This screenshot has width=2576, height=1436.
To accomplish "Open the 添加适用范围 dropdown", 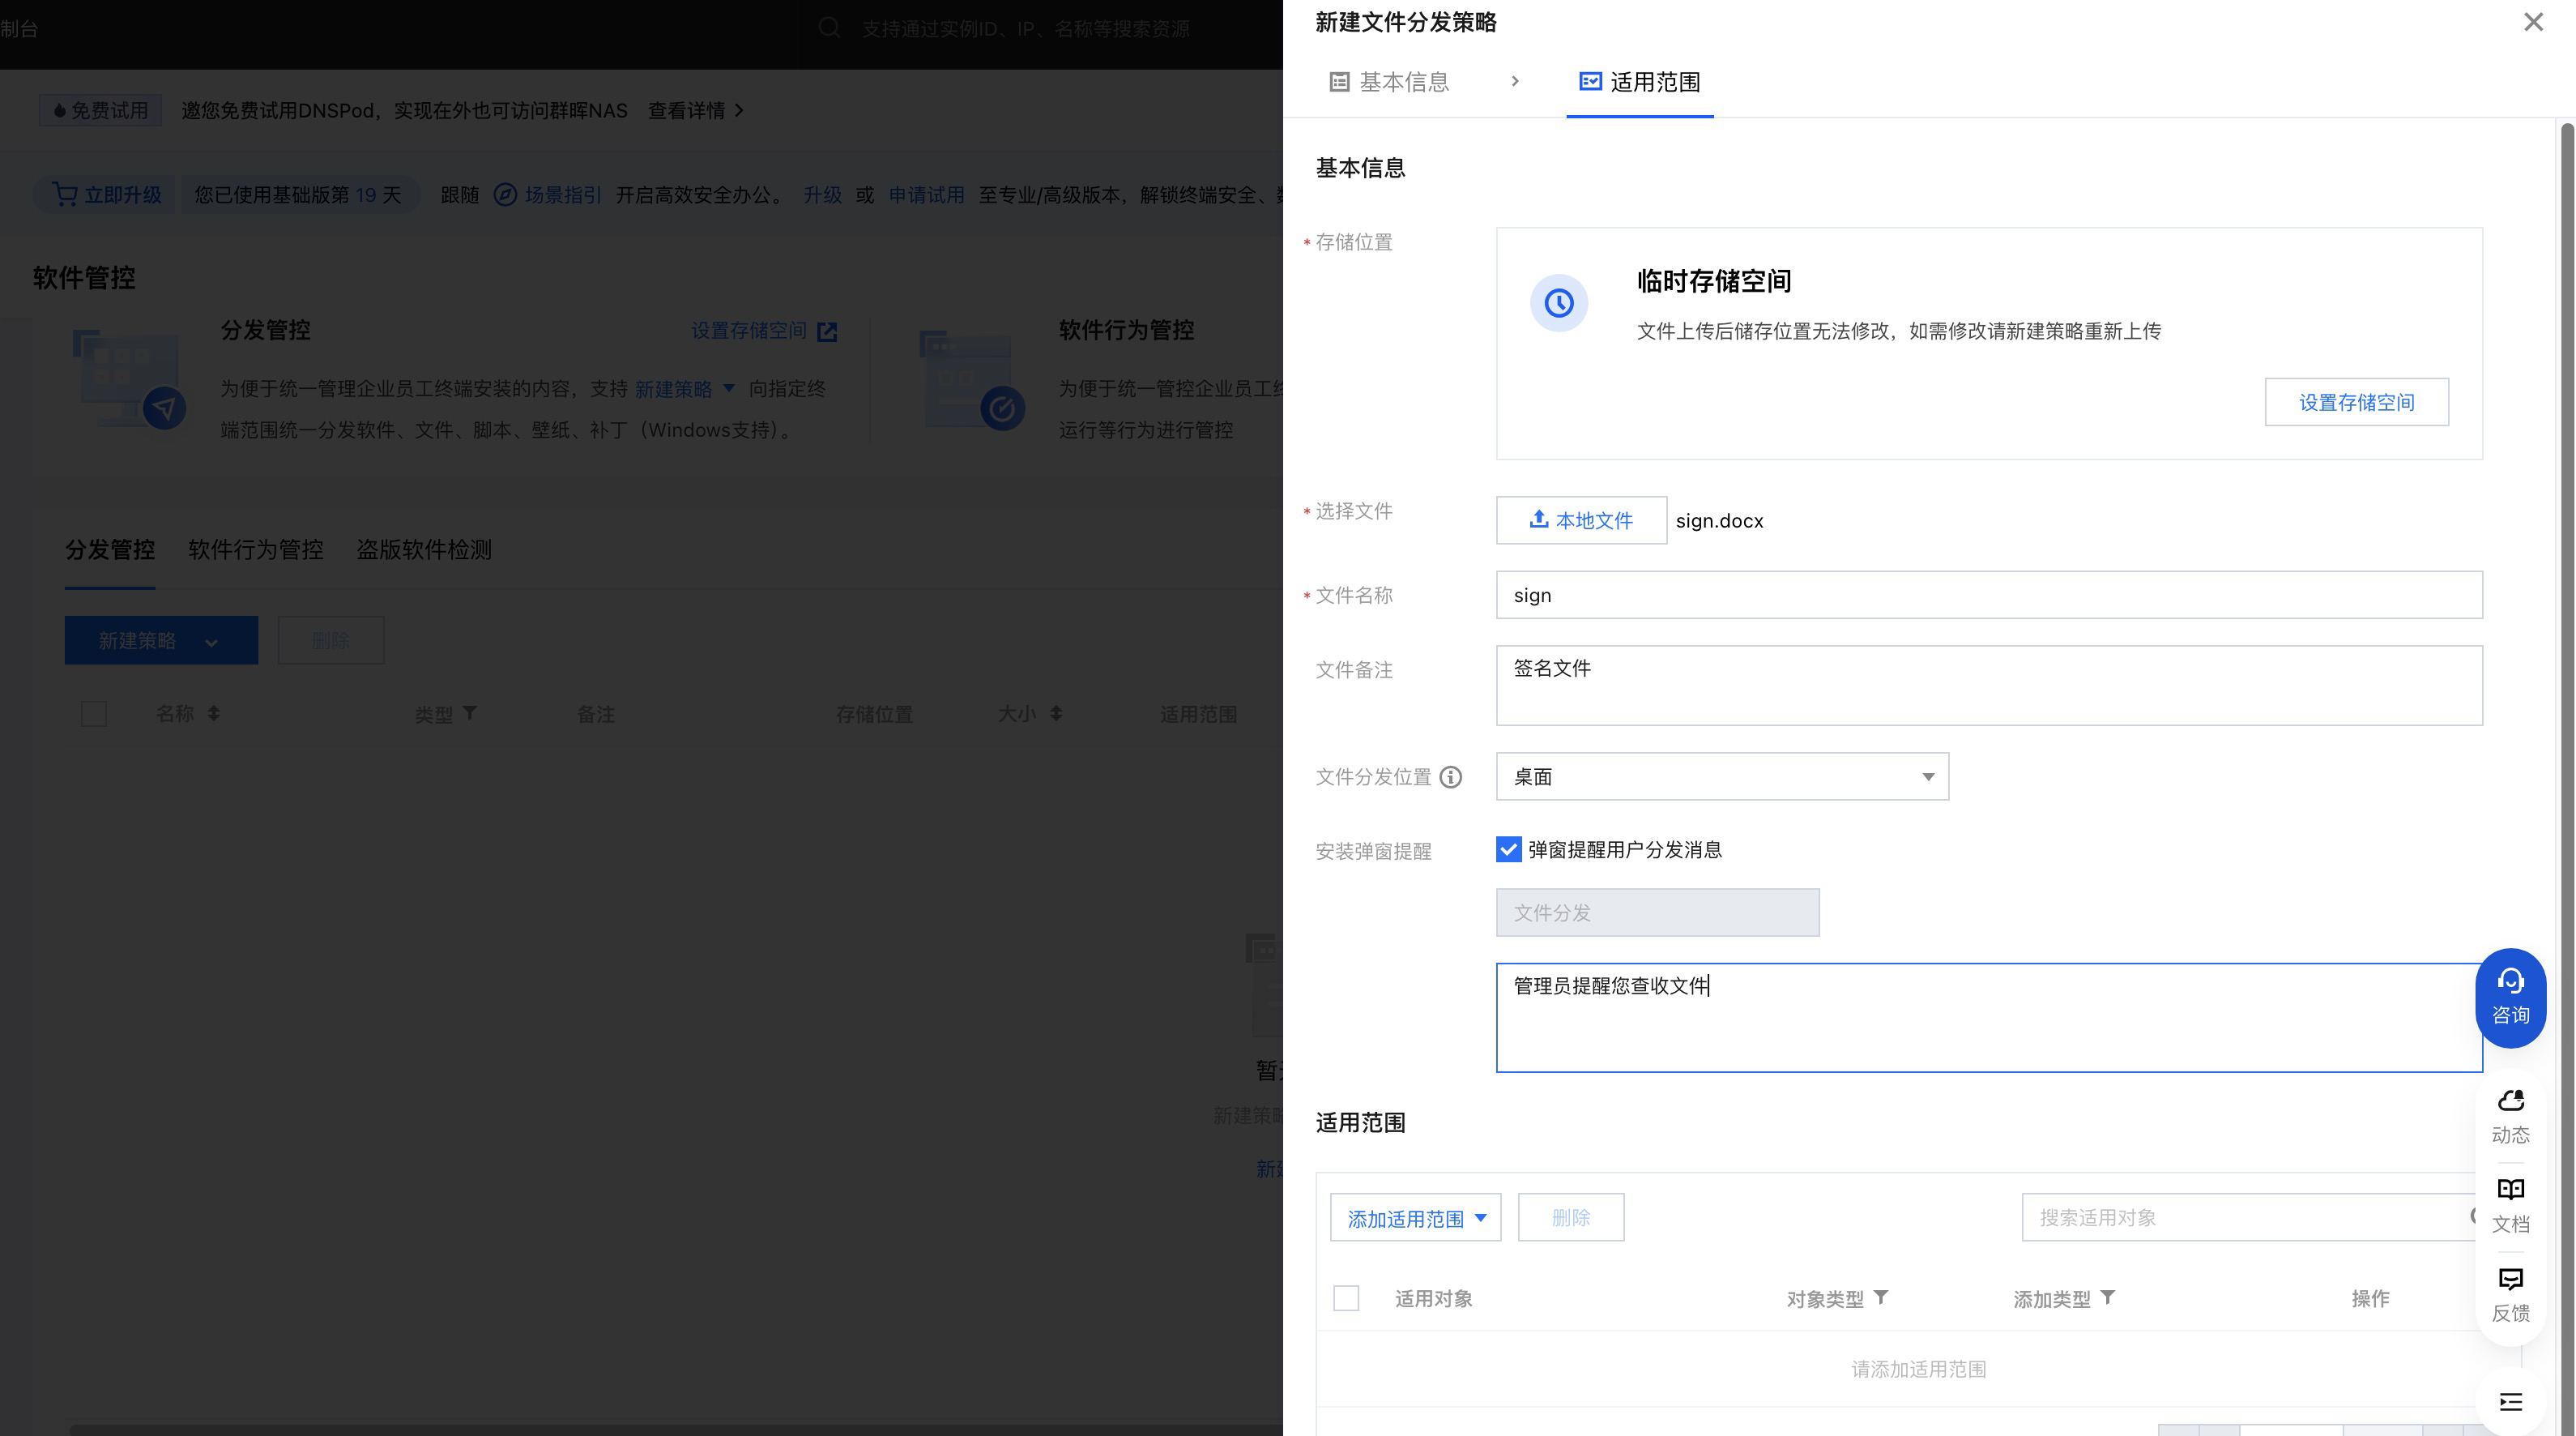I will click(x=1415, y=1218).
